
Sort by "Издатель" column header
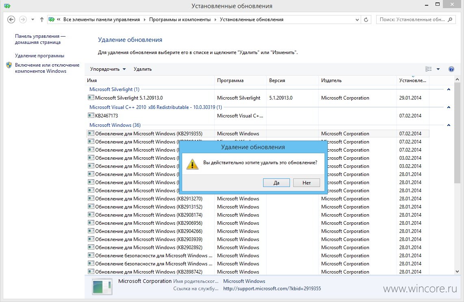click(x=357, y=80)
